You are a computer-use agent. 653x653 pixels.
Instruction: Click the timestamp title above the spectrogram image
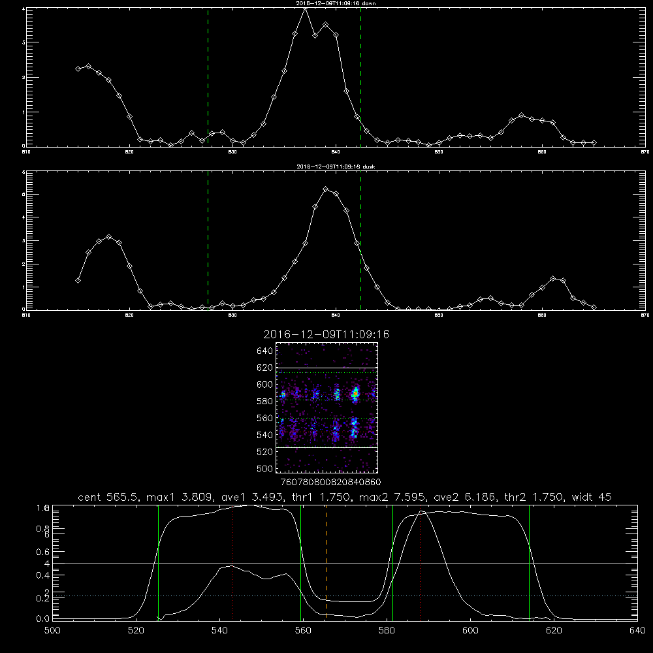[326, 334]
